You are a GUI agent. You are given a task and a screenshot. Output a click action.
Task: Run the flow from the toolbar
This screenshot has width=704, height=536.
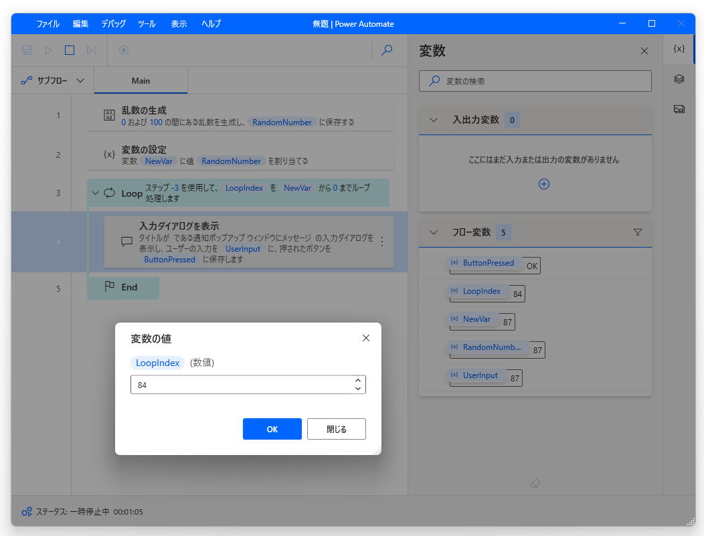pyautogui.click(x=48, y=50)
